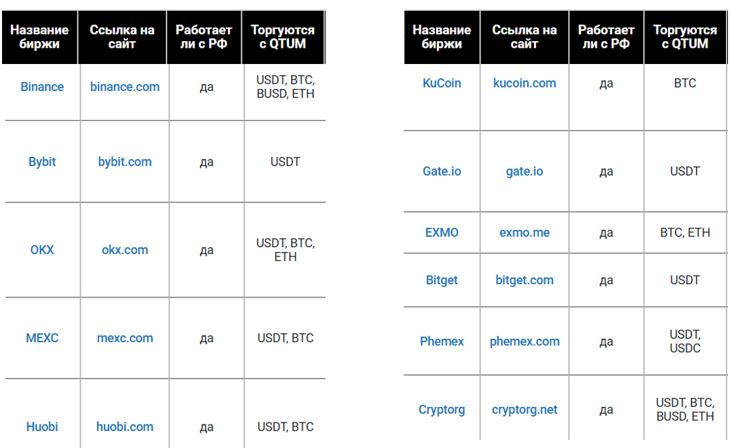Follow the mexc.com site link
Image resolution: width=730 pixels, height=448 pixels.
tap(125, 338)
